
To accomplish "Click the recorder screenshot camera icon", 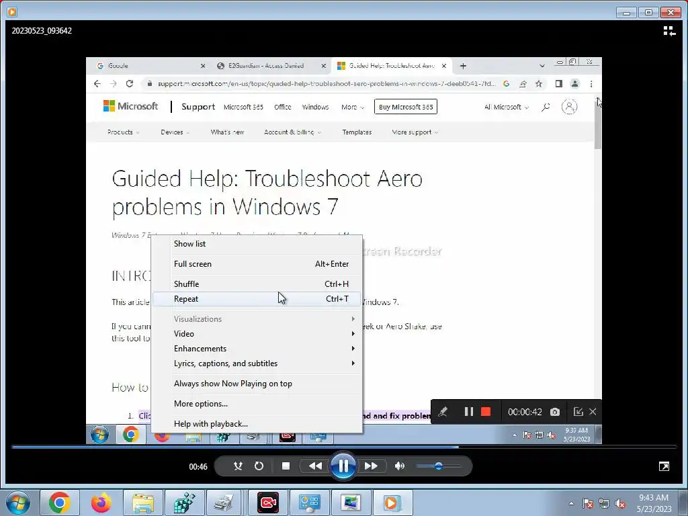I will (x=555, y=412).
